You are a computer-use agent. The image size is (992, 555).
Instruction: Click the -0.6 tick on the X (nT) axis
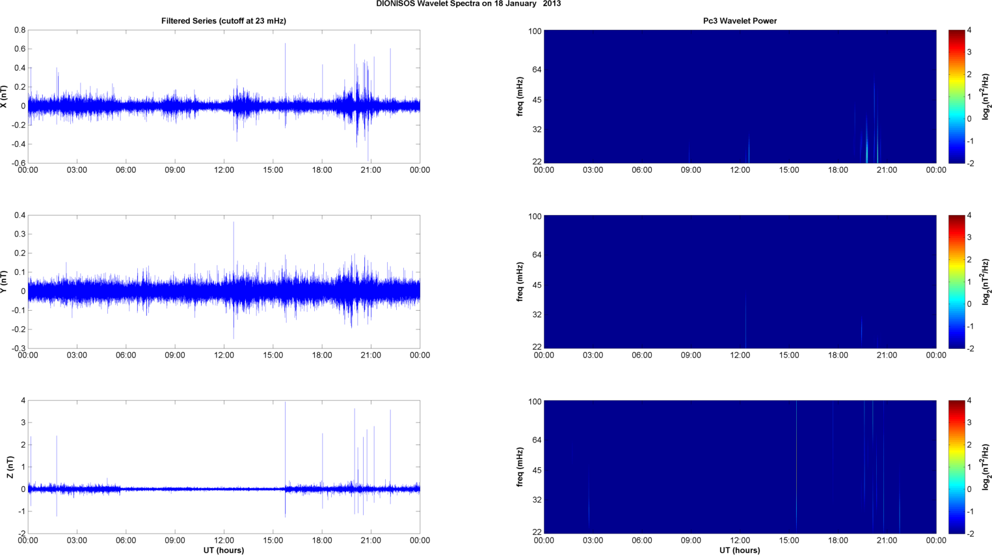[x=18, y=163]
